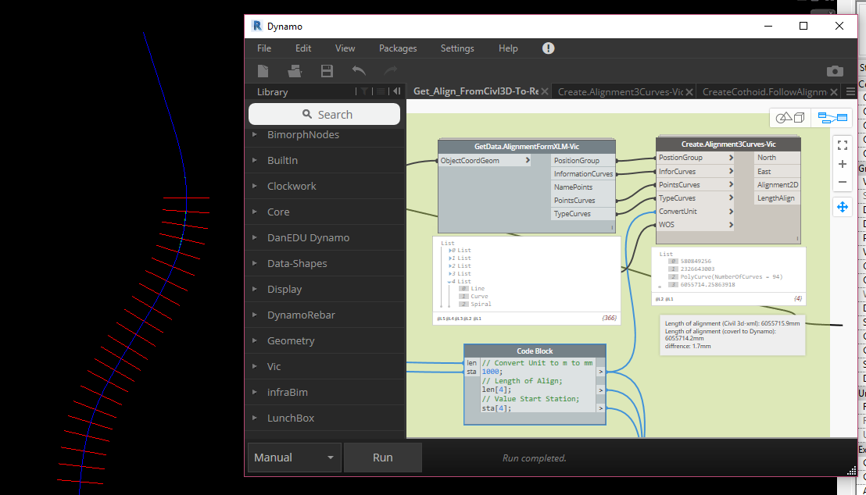This screenshot has height=495, width=866.
Task: Open the Help menu
Action: (x=508, y=48)
